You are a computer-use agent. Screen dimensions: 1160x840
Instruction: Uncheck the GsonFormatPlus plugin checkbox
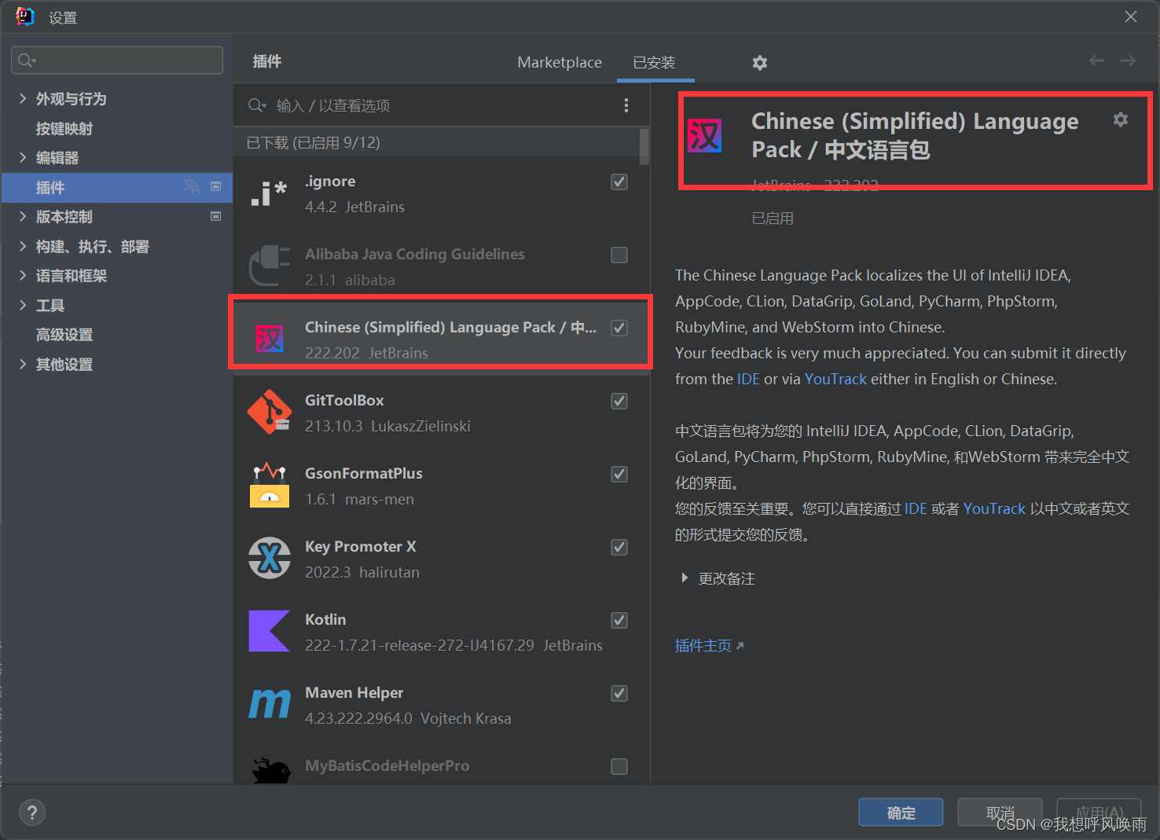click(x=619, y=474)
